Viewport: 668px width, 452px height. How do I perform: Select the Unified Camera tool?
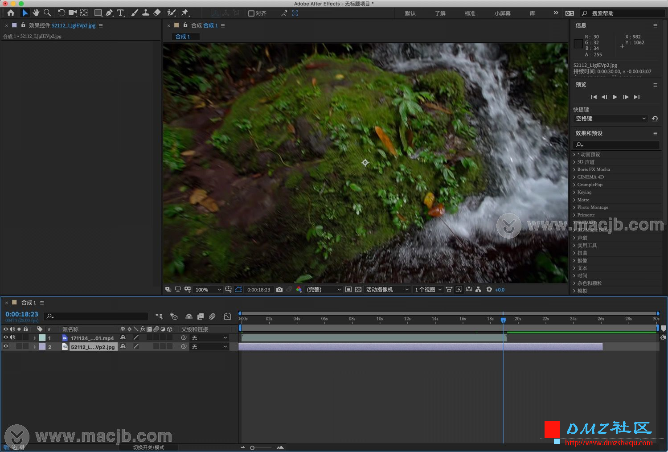pyautogui.click(x=73, y=13)
